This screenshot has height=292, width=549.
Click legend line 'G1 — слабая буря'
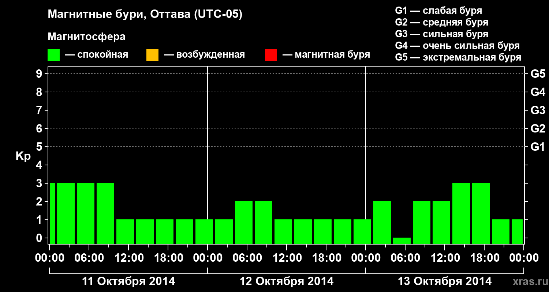tap(438, 11)
